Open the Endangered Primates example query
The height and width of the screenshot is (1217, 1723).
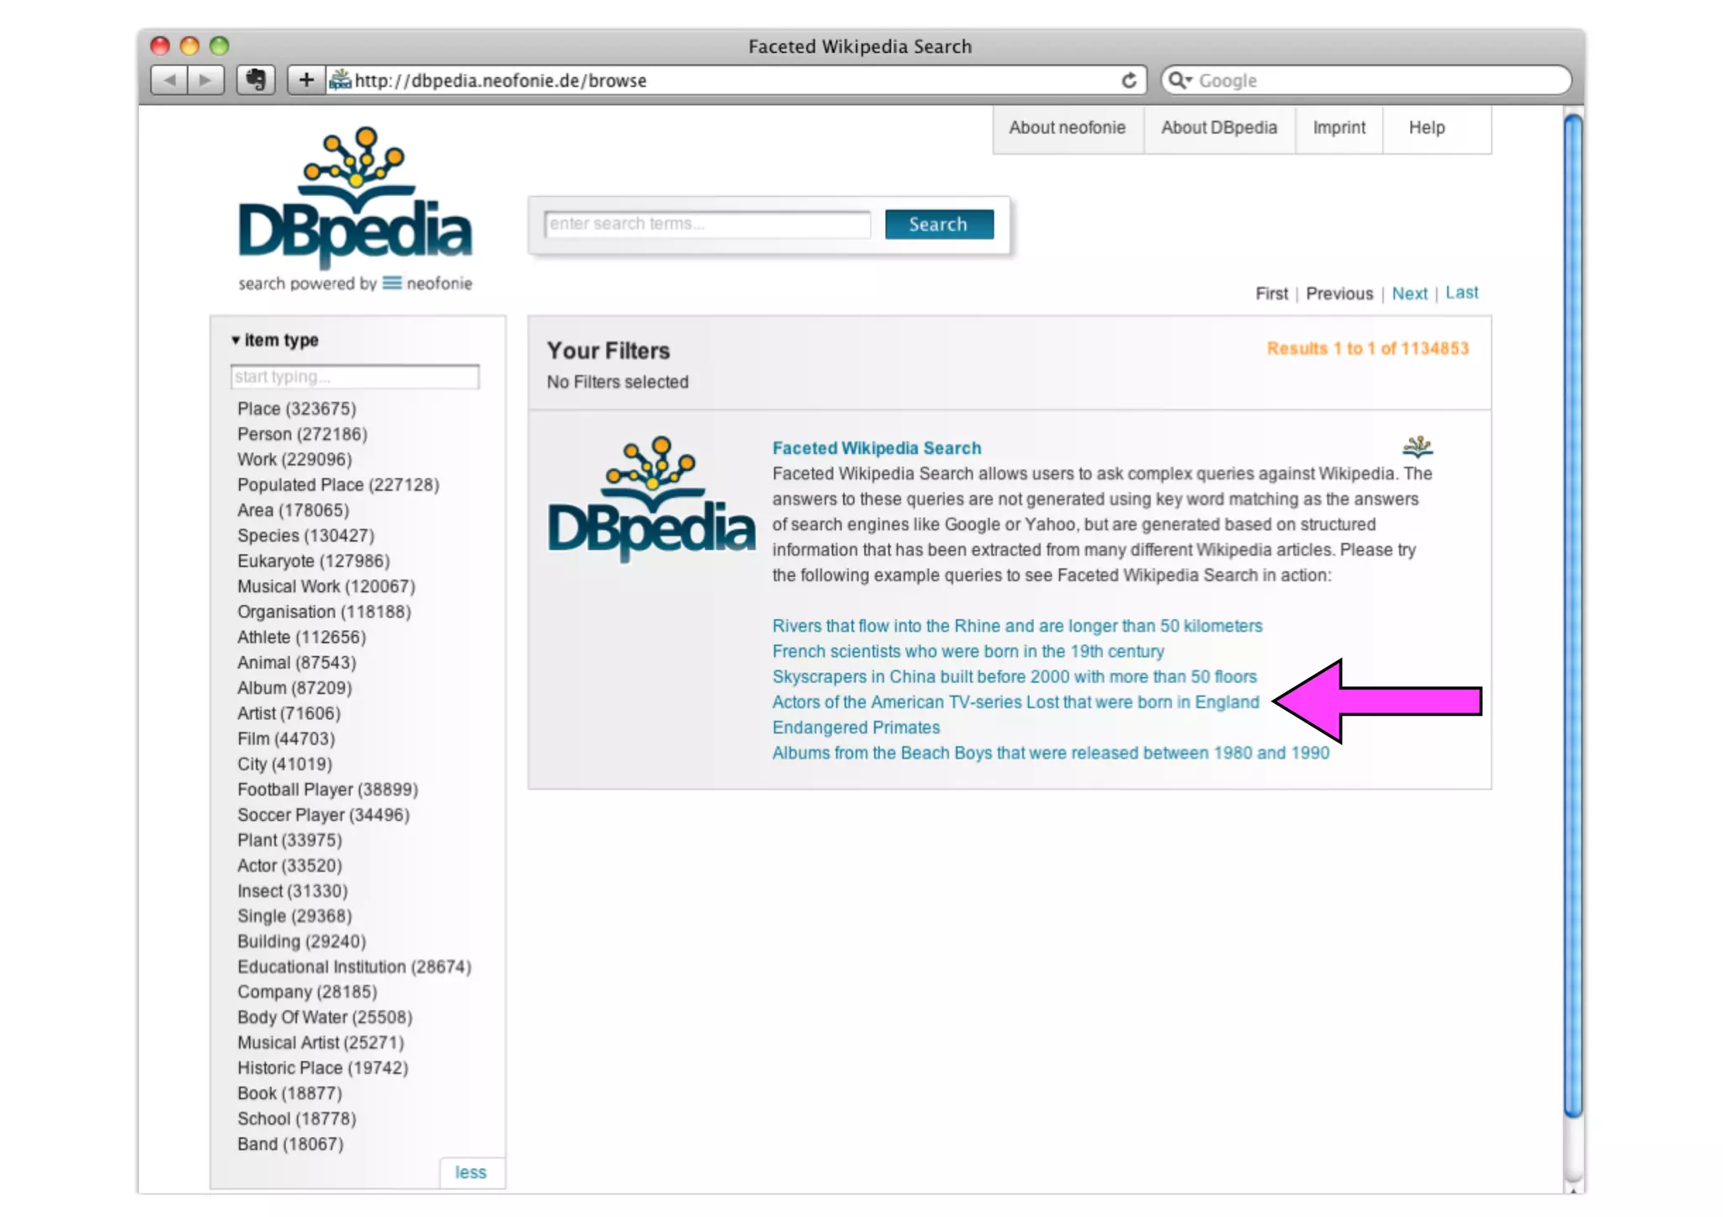tap(856, 728)
